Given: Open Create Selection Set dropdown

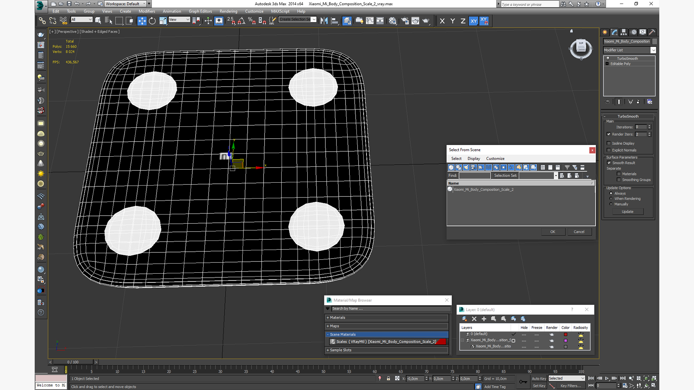Looking at the screenshot, I should pyautogui.click(x=298, y=19).
